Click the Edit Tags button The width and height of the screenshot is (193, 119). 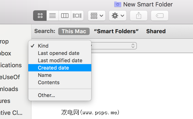[160, 16]
